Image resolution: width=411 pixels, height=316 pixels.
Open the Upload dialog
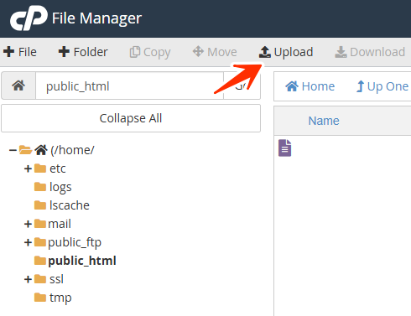coord(286,52)
